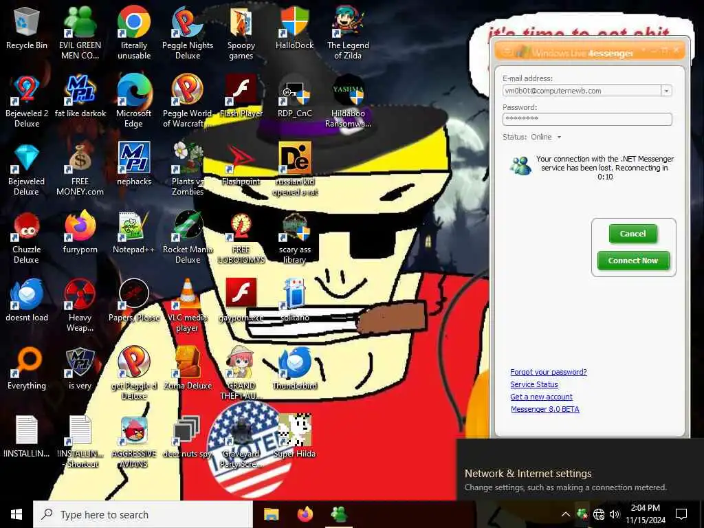Click the Password field
Viewport: 704px width, 528px height.
[587, 119]
